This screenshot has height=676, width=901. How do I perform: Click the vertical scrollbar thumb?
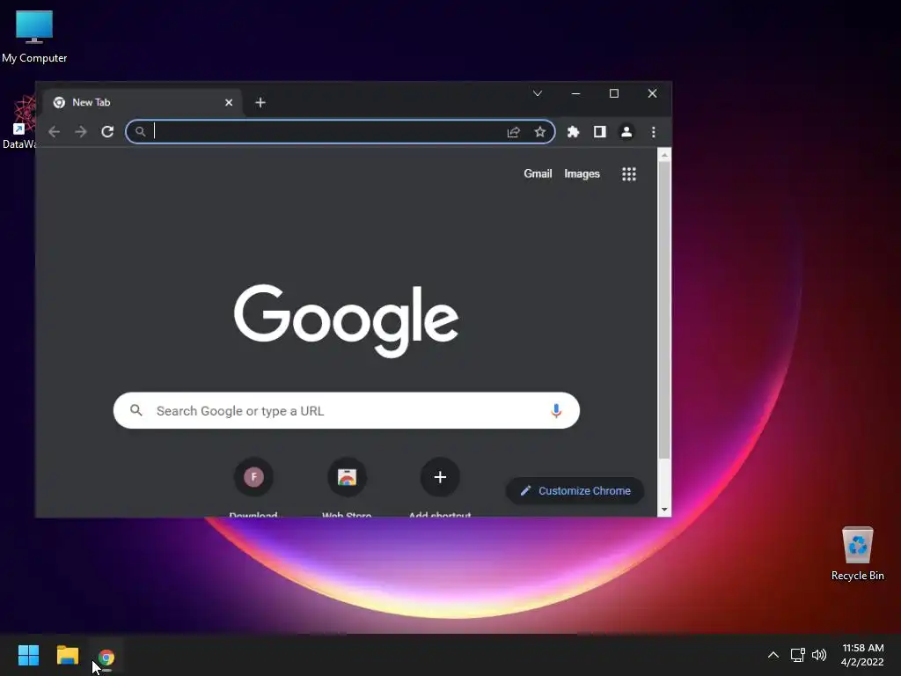point(664,311)
